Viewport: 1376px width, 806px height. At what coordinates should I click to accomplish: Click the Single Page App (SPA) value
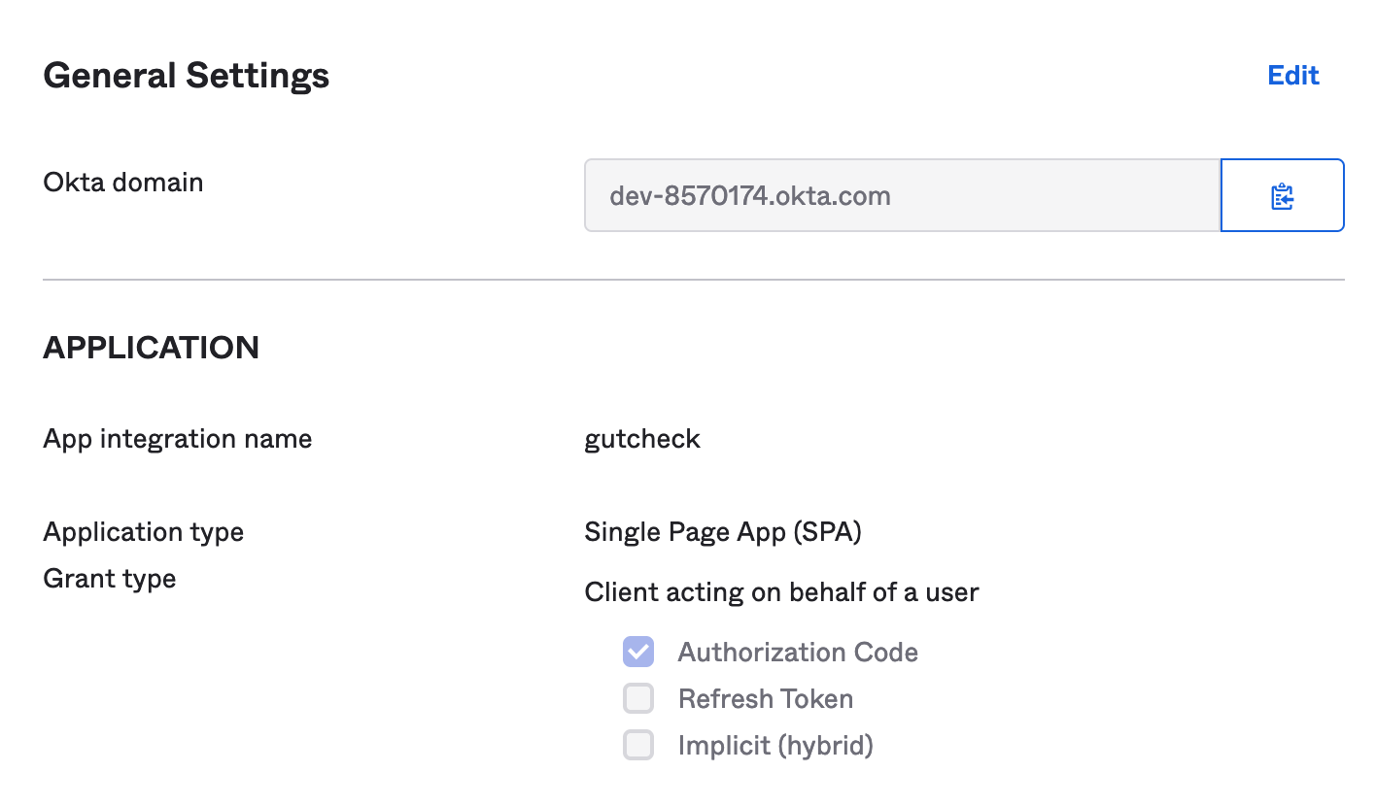pos(723,532)
